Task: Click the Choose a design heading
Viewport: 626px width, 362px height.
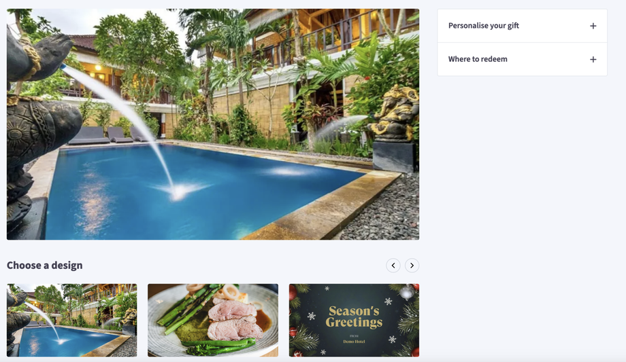Action: coord(45,265)
